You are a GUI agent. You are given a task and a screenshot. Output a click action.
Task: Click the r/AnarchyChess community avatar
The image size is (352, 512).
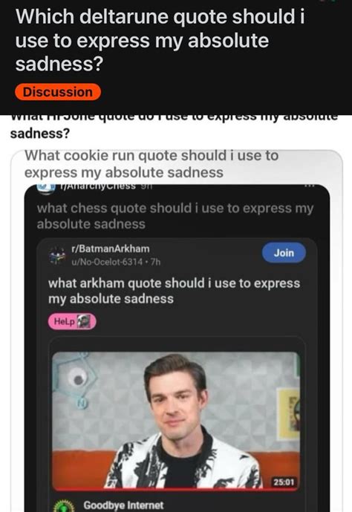tap(46, 188)
